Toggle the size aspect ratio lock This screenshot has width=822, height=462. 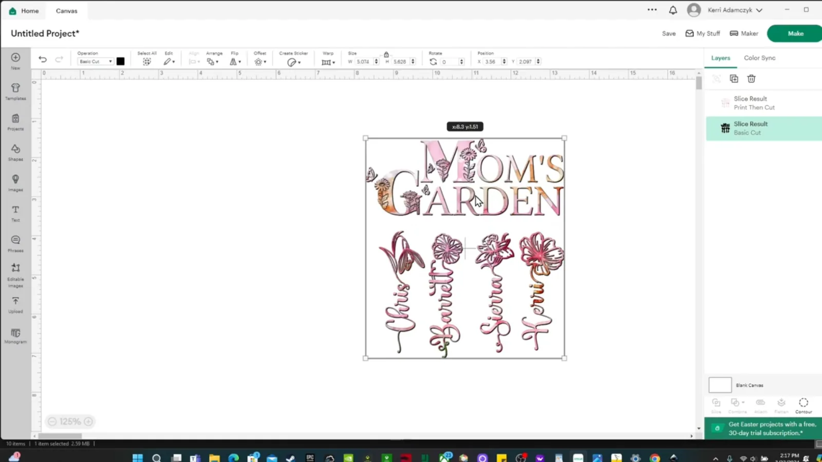(386, 54)
